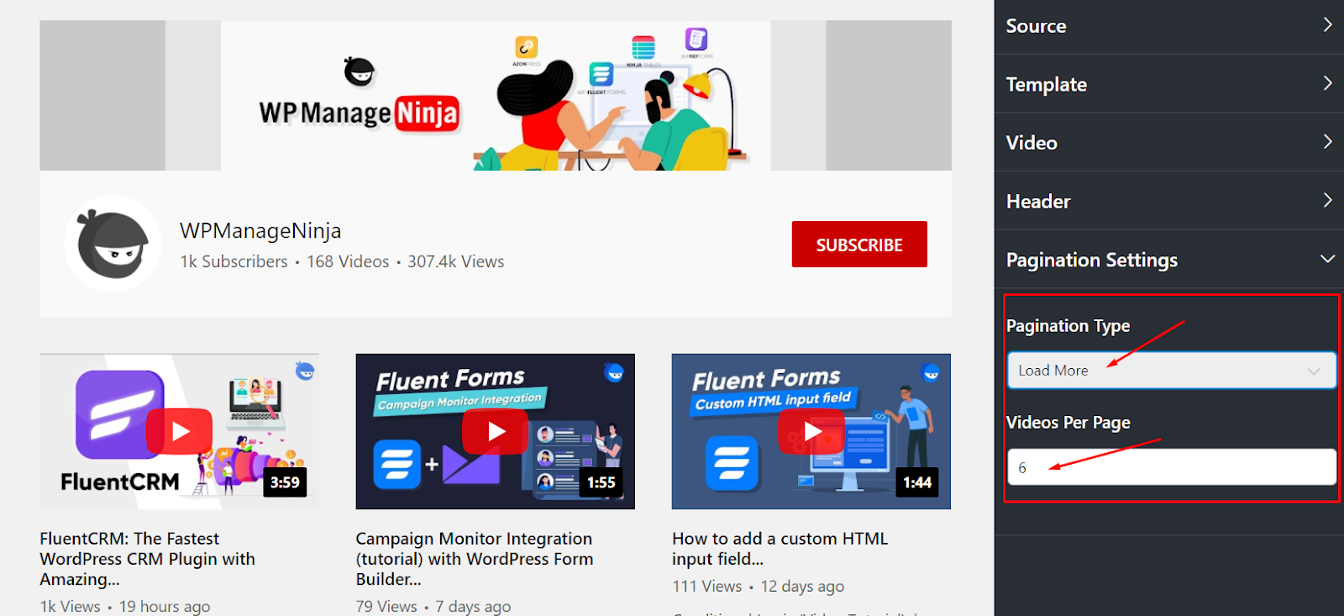Open the Video settings panel
Screen dimensions: 1344x616
1169,143
